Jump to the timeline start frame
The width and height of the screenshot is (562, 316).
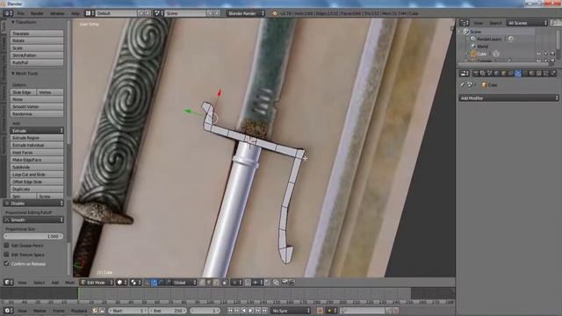coord(230,311)
